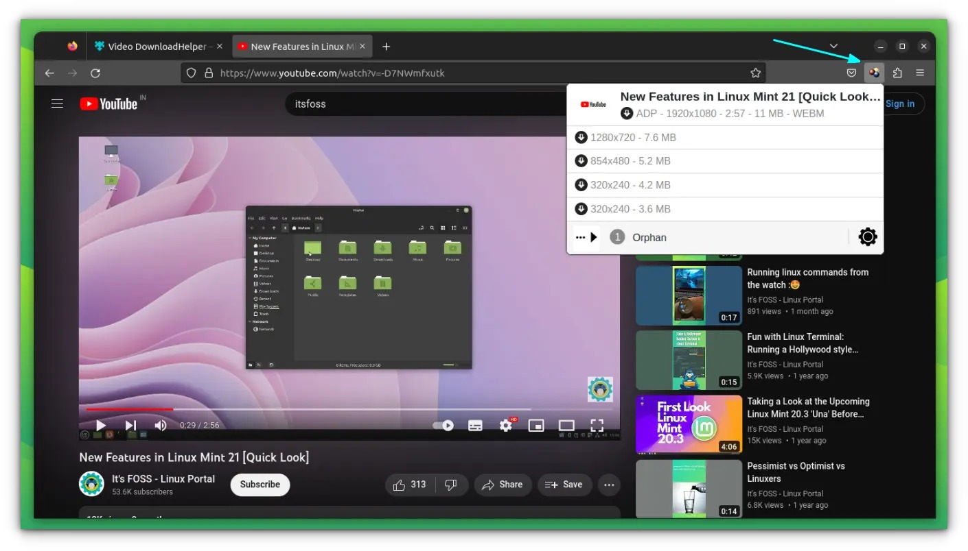968x551 pixels.
Task: Mute the video volume
Action: point(161,425)
